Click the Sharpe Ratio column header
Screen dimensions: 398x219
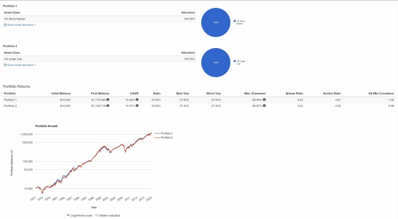[294, 93]
